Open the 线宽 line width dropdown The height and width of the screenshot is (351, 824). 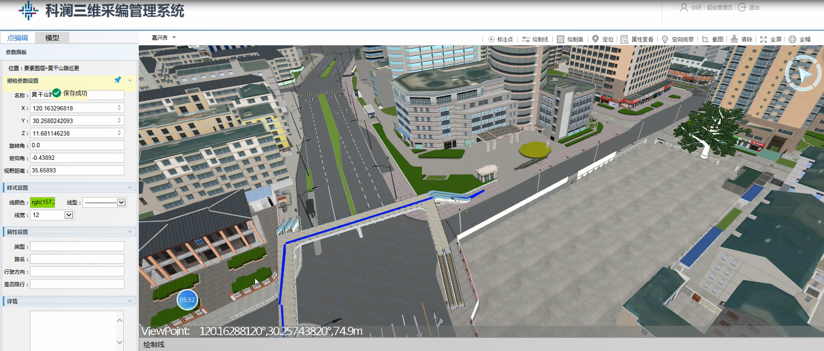pos(69,215)
